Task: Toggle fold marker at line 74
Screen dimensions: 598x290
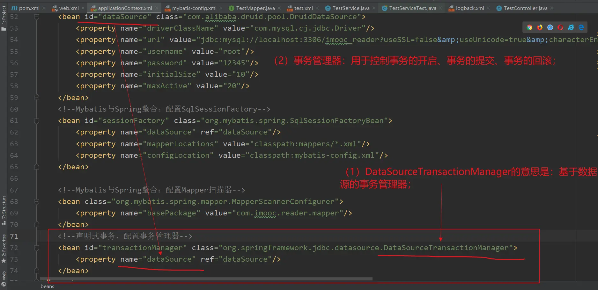Action: [x=37, y=271]
